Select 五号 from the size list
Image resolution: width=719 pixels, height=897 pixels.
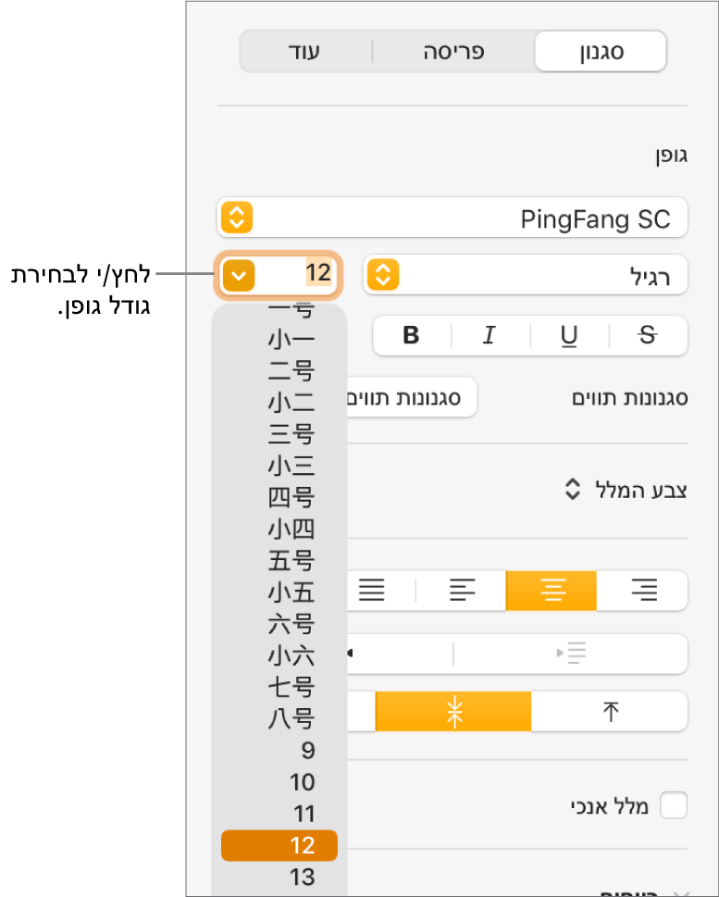pyautogui.click(x=291, y=561)
